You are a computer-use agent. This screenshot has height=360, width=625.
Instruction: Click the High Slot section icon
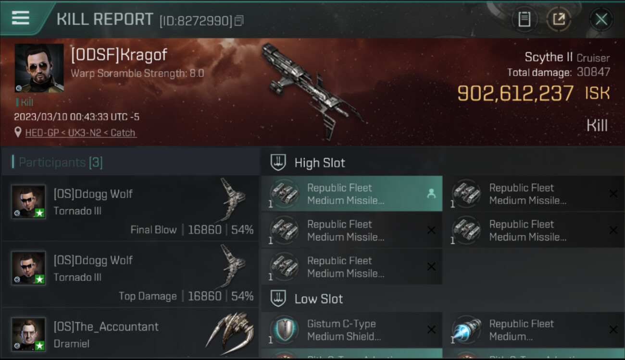278,162
